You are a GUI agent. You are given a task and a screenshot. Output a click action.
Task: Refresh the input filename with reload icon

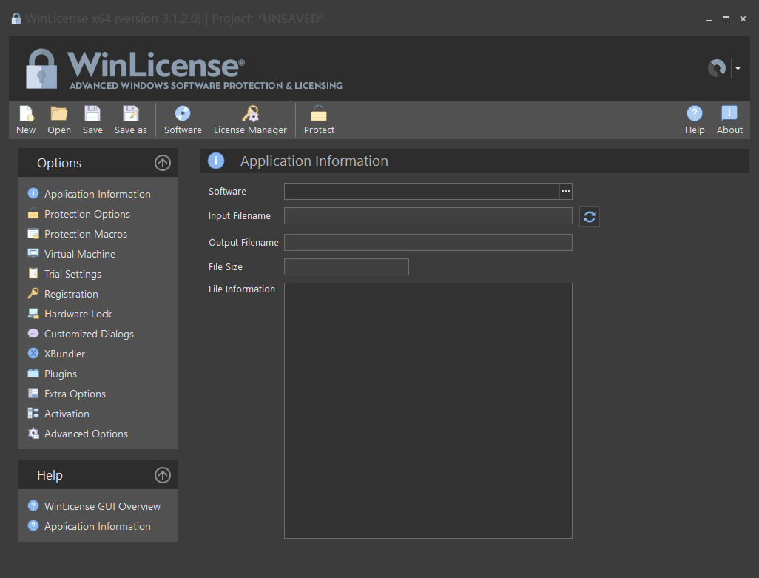590,217
